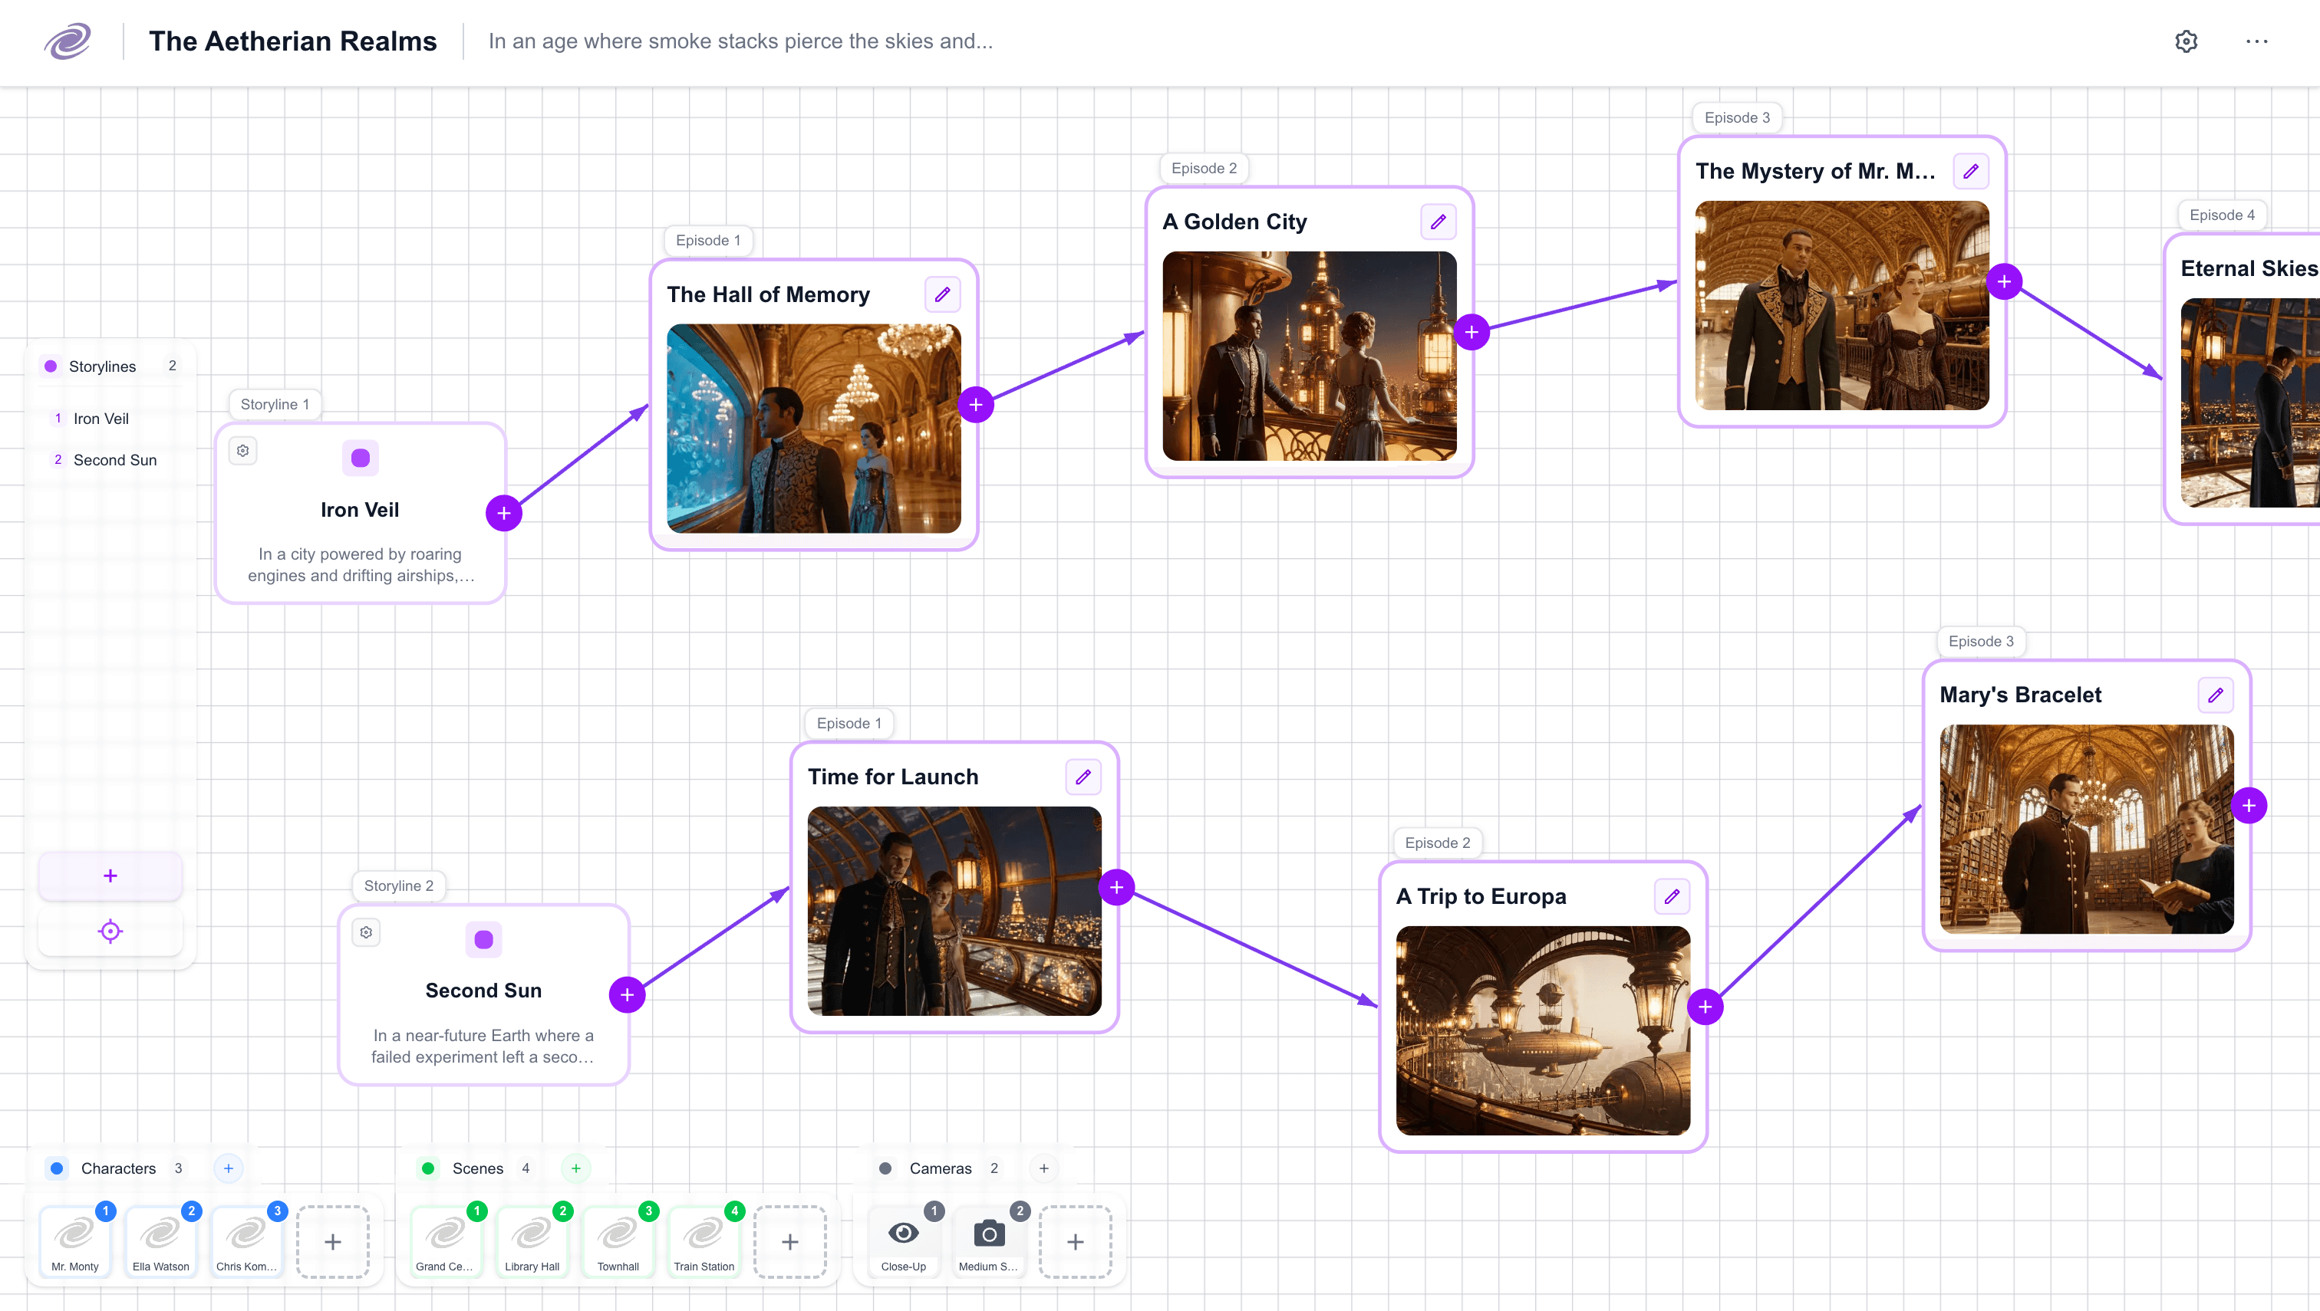The height and width of the screenshot is (1311, 2320).
Task: Select Iron Veil in storylines list
Action: coord(101,419)
